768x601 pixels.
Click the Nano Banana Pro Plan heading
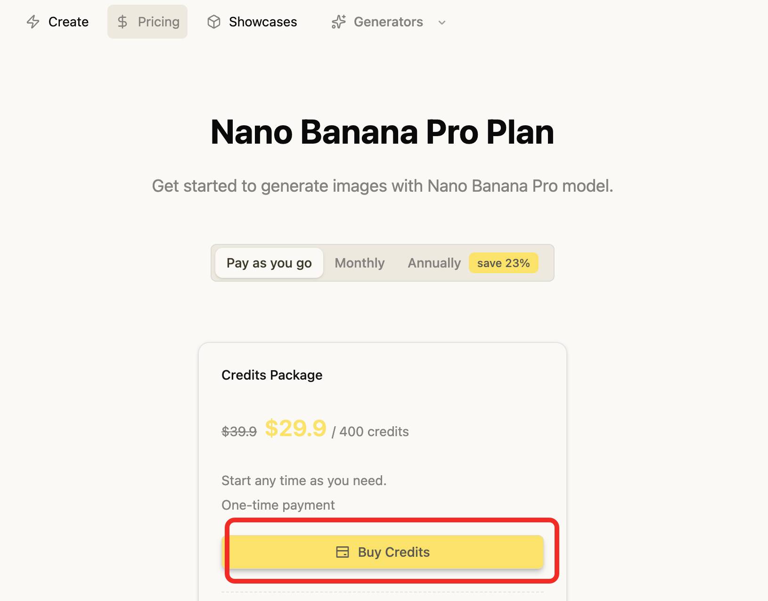pyautogui.click(x=382, y=132)
